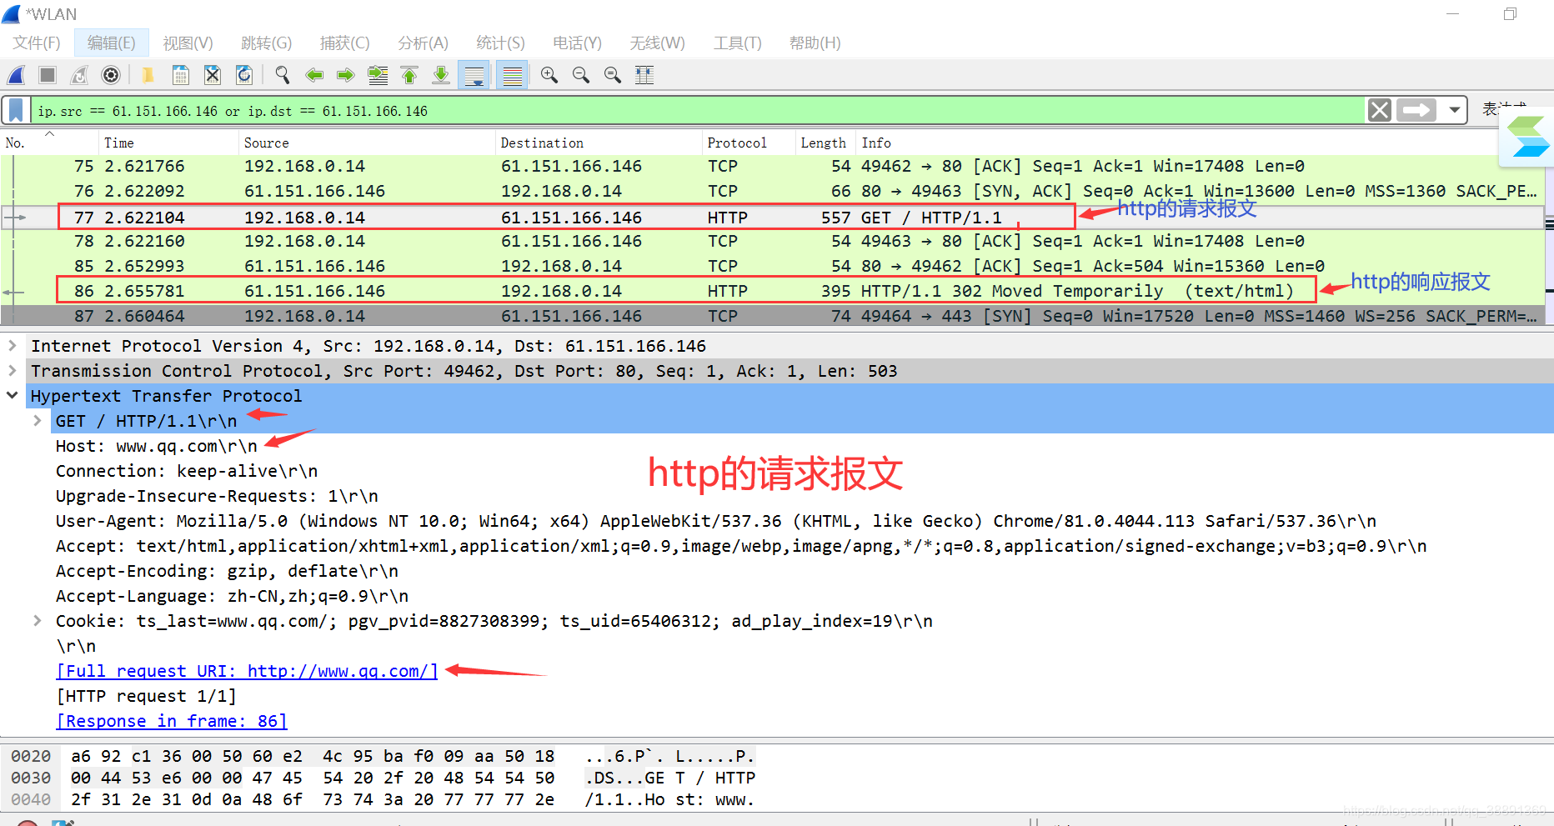The width and height of the screenshot is (1554, 826).
Task: Sort packets by Source column header
Action: [367, 143]
